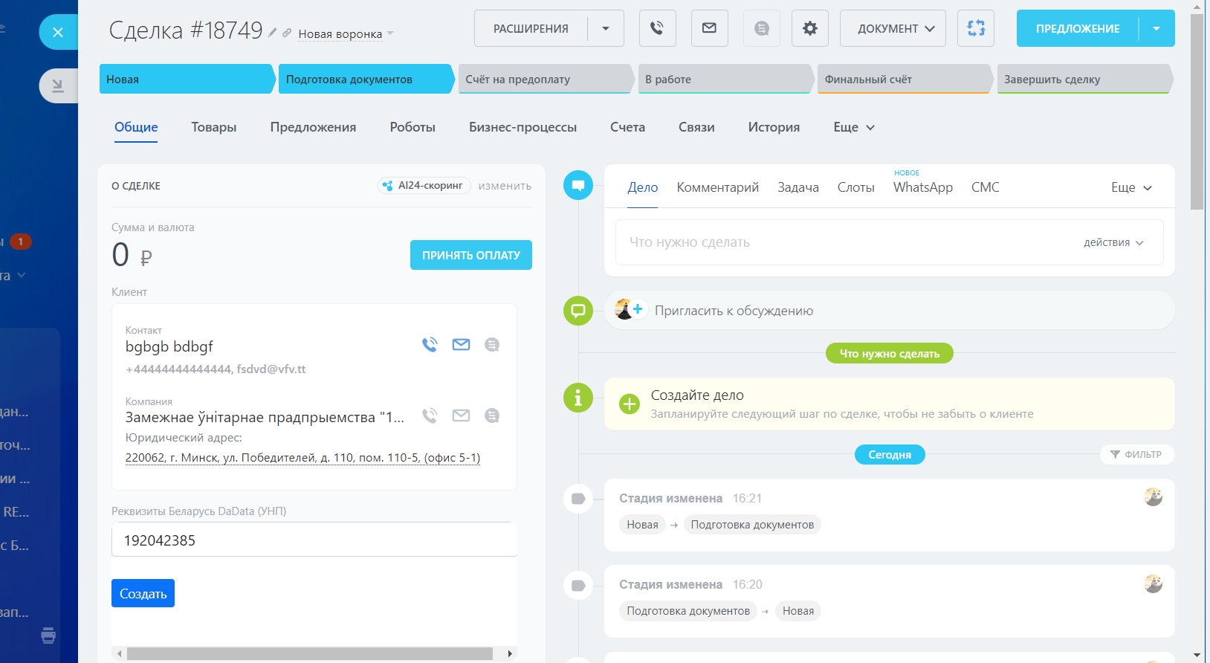Click the horizontal scrollbar right arrow
Image resolution: width=1210 pixels, height=663 pixels.
tap(510, 653)
